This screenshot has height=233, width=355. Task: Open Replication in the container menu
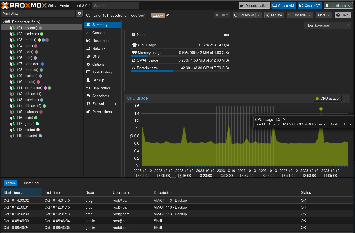101,88
